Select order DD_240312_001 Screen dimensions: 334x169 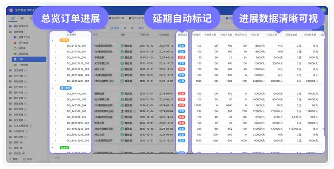pyautogui.click(x=77, y=46)
